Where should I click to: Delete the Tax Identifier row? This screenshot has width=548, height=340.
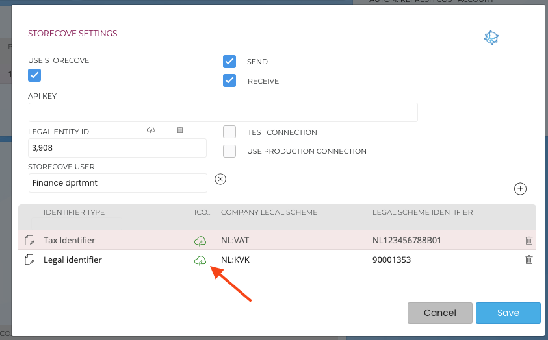529,241
